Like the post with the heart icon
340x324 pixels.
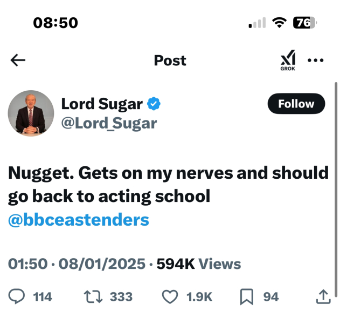point(170,296)
